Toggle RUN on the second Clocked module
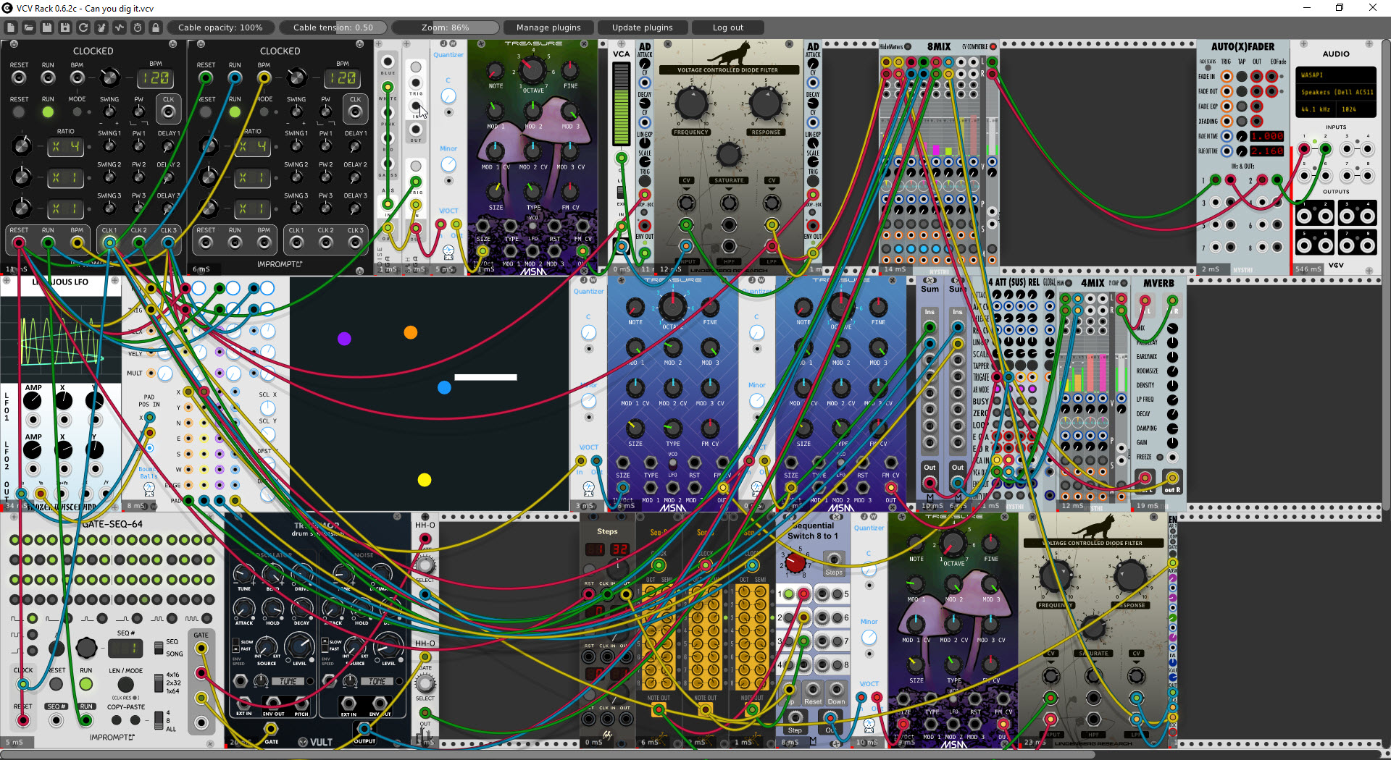This screenshot has width=1391, height=760. [x=235, y=112]
